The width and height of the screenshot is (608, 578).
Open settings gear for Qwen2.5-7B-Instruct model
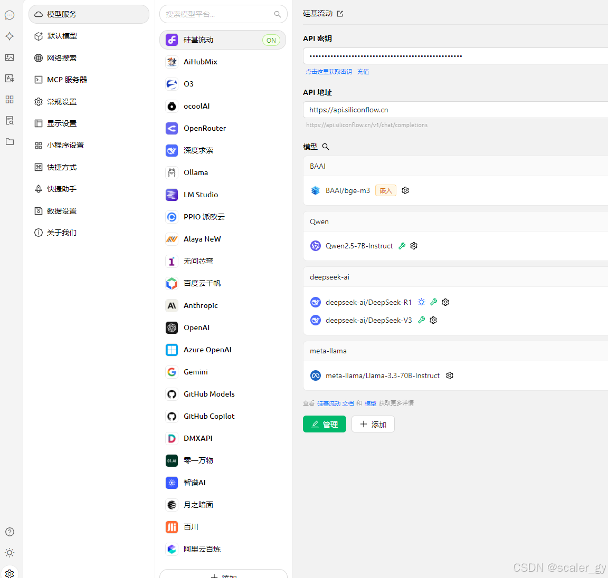(414, 246)
